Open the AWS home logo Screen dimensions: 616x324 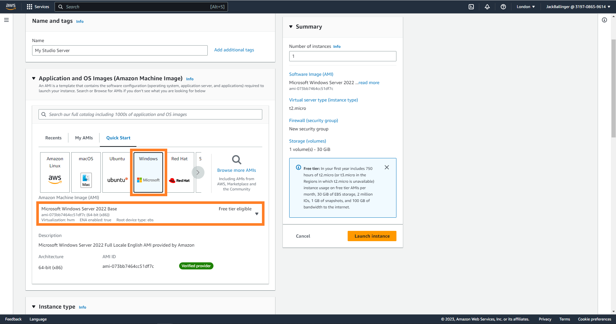[11, 6]
